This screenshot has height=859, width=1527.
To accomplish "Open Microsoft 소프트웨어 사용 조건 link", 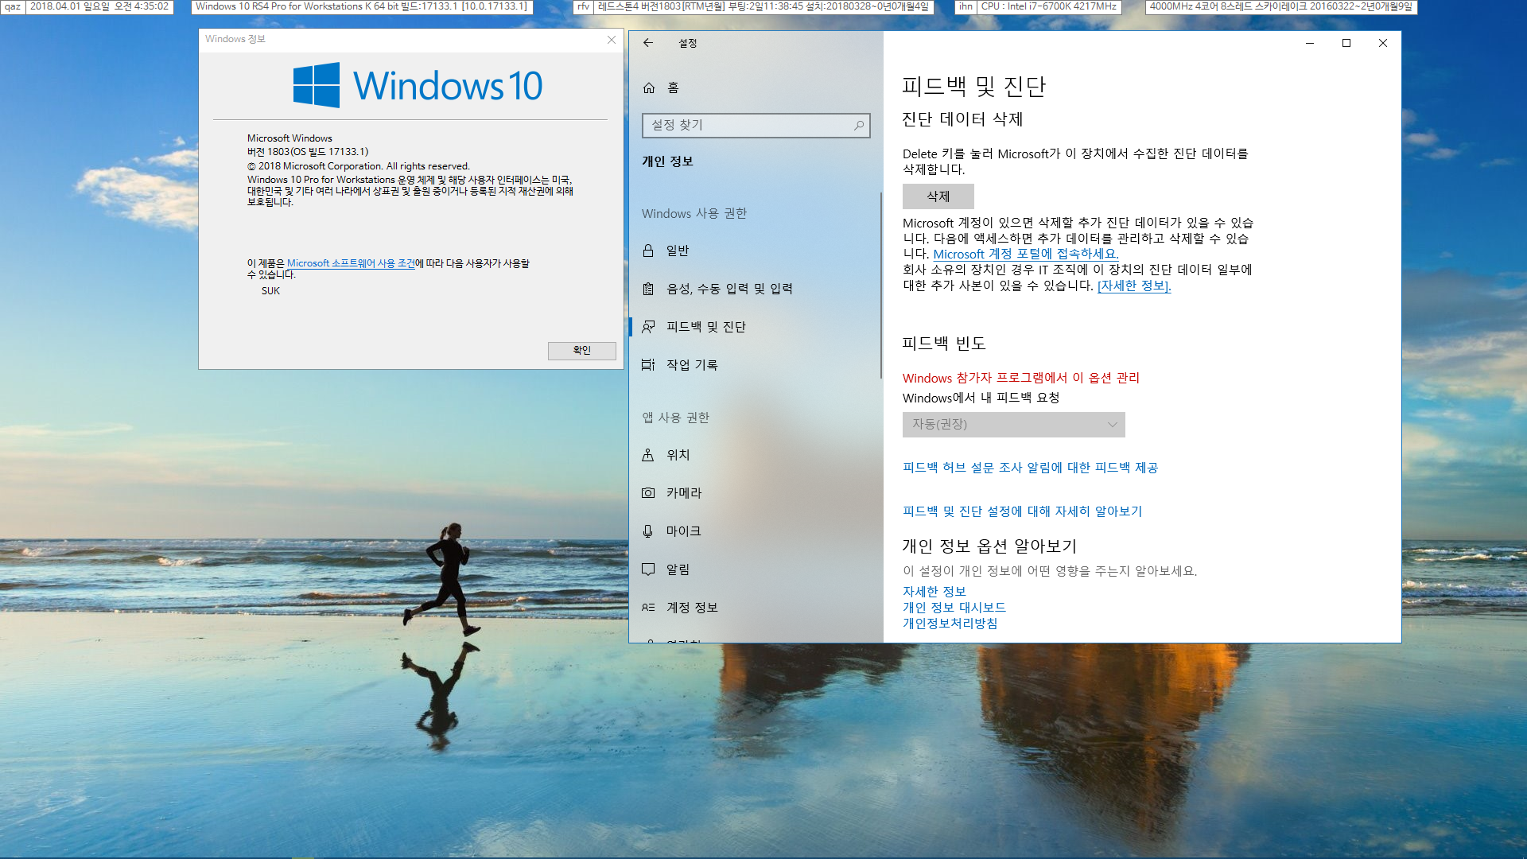I will pos(351,263).
